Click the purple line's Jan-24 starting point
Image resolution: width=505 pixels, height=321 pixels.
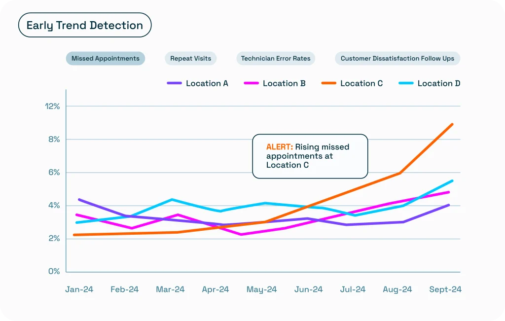point(79,199)
